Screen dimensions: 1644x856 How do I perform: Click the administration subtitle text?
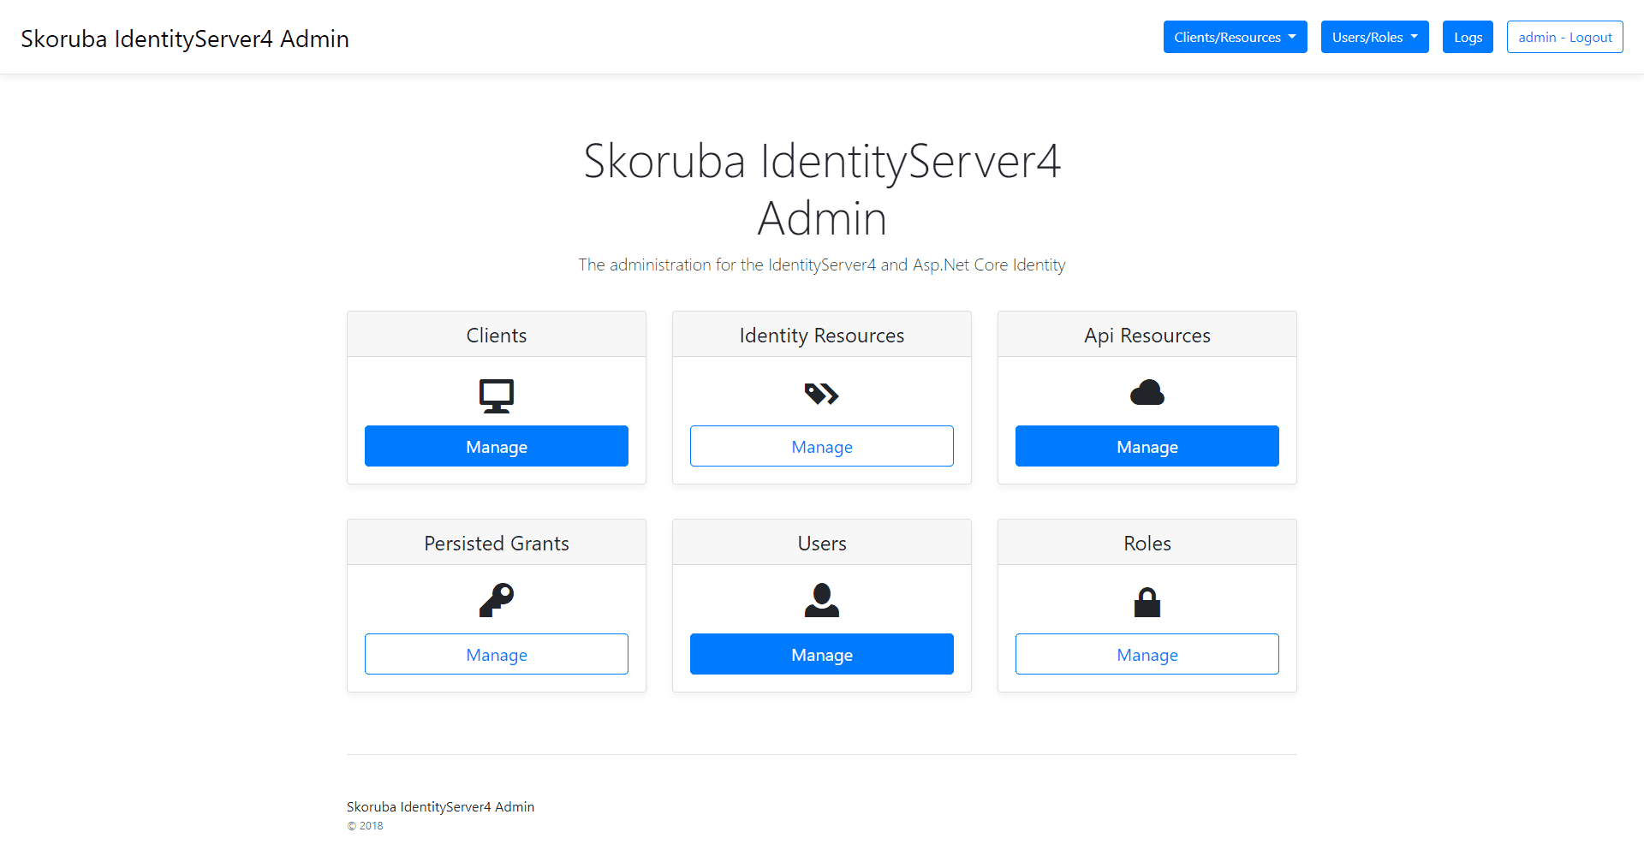coord(822,265)
